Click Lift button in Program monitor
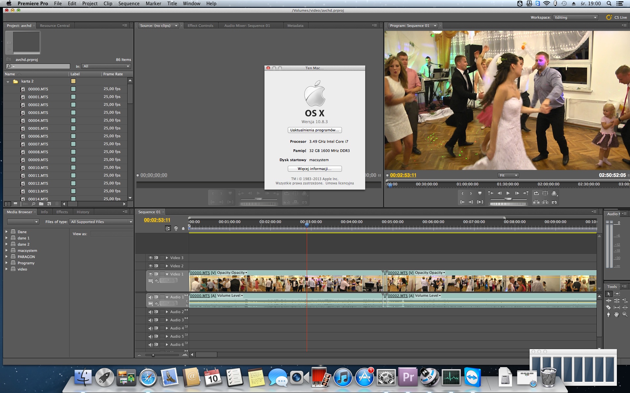This screenshot has width=630, height=393. (x=536, y=202)
